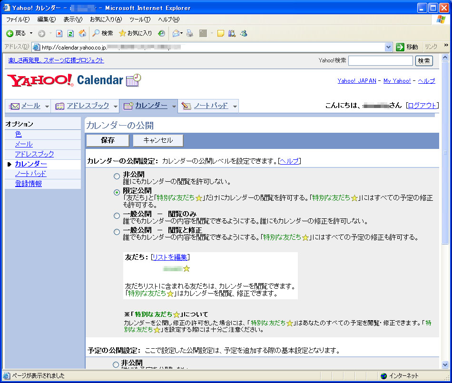This screenshot has height=383, width=452.
Task: Click the address book icon on tab
Action: click(x=59, y=106)
